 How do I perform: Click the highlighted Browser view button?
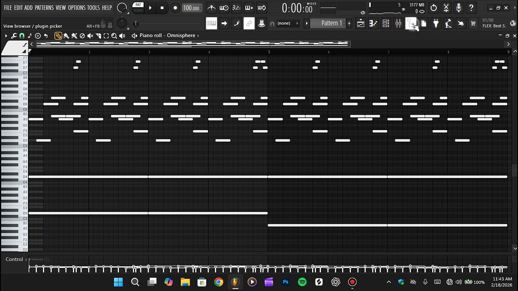(x=411, y=23)
